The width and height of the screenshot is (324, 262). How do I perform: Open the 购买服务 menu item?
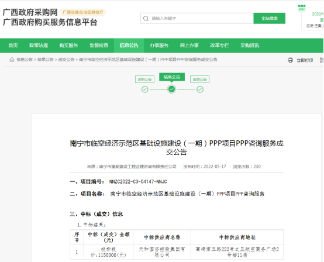(x=68, y=46)
